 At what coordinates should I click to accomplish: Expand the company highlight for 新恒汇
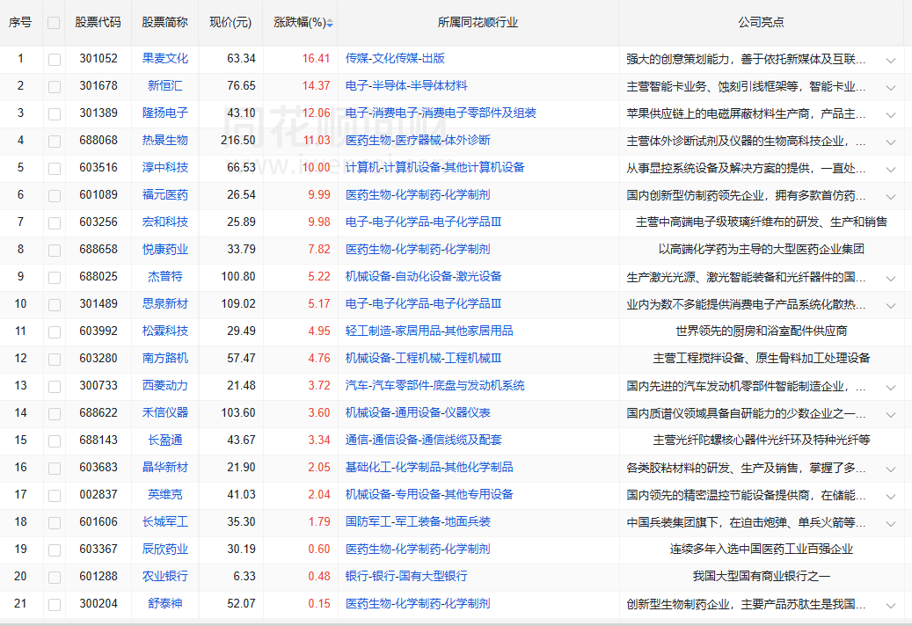(891, 88)
